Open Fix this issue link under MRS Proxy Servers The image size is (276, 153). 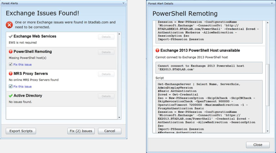22,87
